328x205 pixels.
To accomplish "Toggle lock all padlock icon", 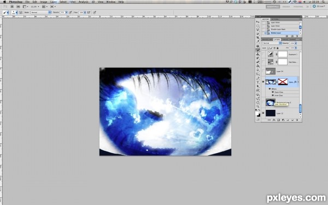I will pyautogui.click(x=277, y=48).
